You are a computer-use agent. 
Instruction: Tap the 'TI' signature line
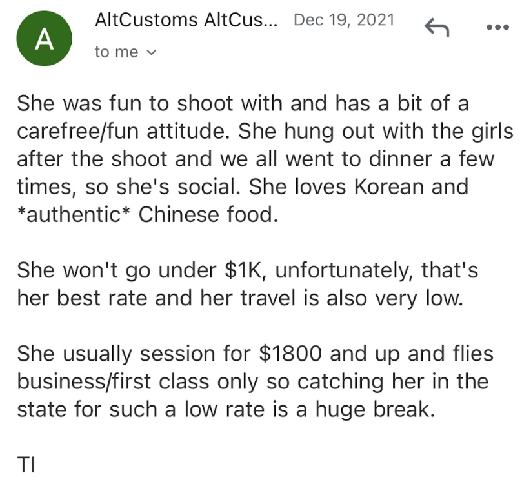(x=26, y=465)
